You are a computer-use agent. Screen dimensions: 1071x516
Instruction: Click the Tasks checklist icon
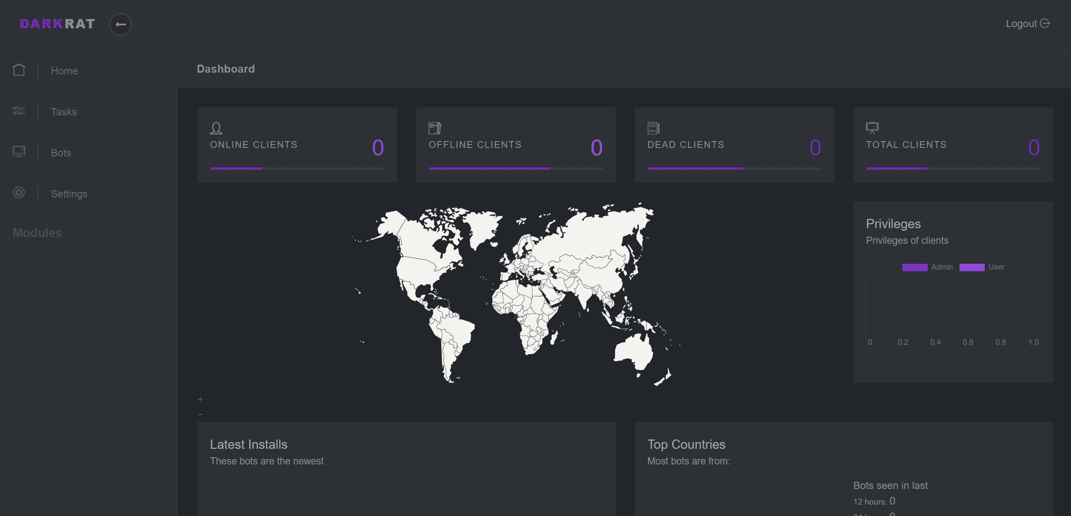pos(19,111)
